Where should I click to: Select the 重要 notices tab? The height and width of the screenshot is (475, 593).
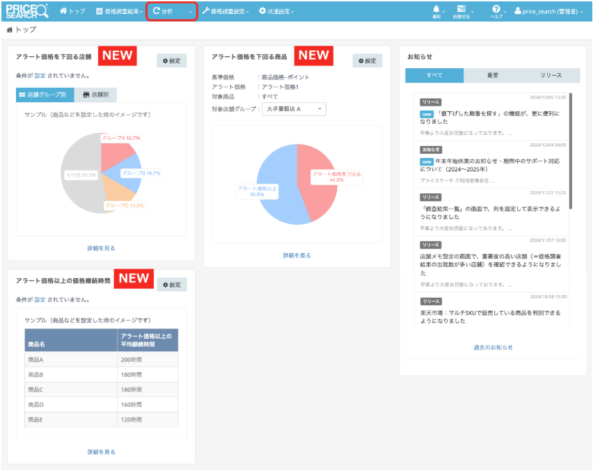[x=492, y=76]
